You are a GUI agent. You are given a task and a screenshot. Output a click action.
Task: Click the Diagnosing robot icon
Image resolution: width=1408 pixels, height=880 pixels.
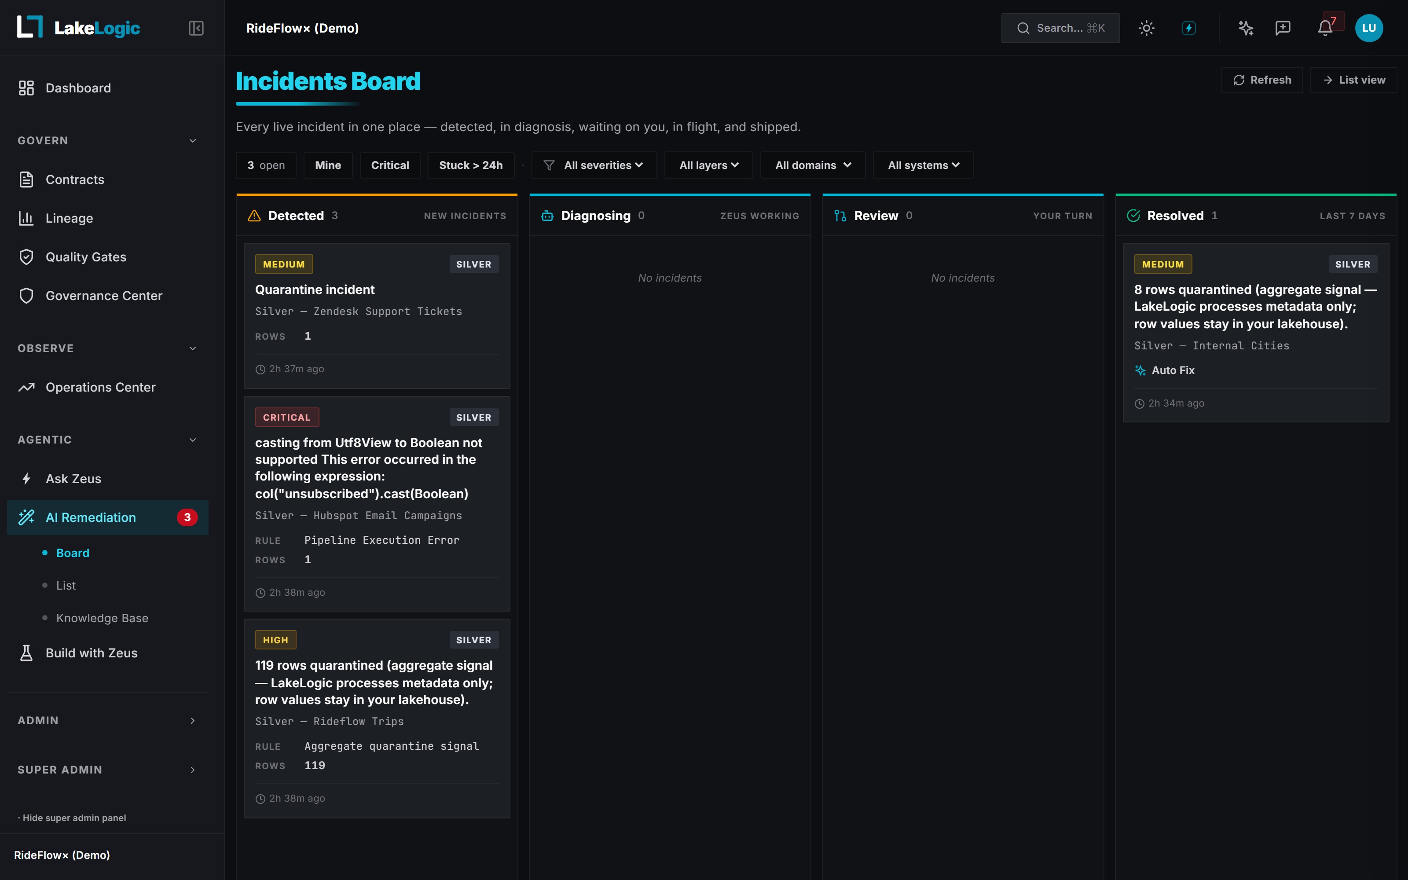pyautogui.click(x=547, y=216)
